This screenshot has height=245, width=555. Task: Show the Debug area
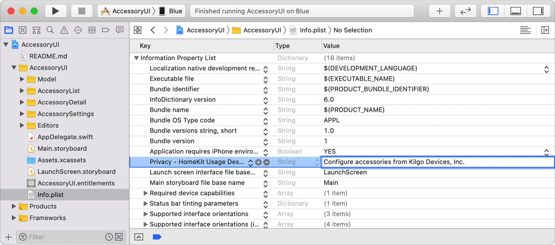pos(515,11)
